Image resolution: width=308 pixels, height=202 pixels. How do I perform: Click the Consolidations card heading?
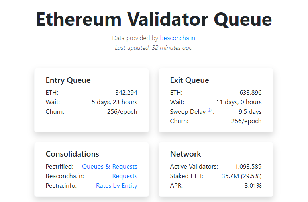click(72, 154)
